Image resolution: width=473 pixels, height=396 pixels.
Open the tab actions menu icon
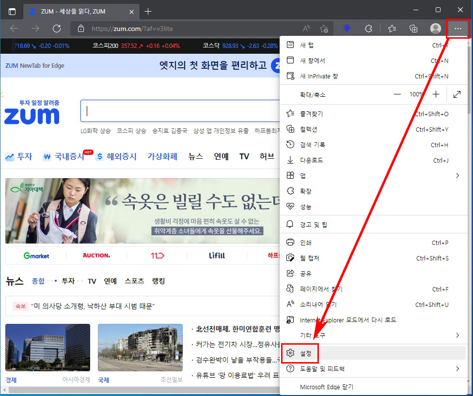tap(12, 12)
